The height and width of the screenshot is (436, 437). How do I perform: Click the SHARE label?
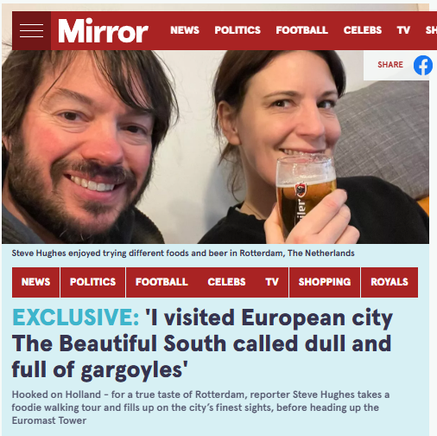[390, 65]
